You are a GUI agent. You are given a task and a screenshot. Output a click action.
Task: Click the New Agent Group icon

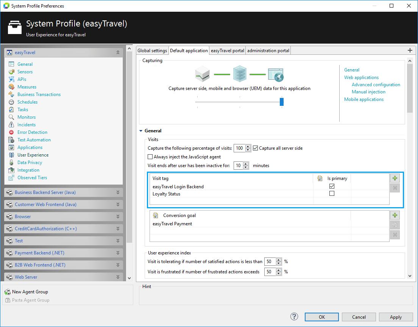point(8,292)
